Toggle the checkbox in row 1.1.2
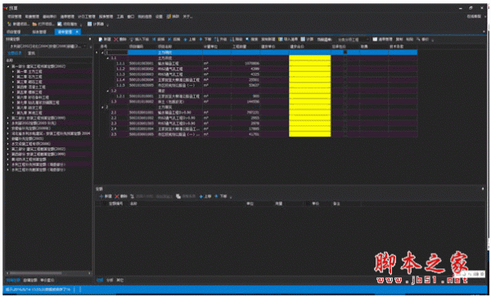 point(345,69)
